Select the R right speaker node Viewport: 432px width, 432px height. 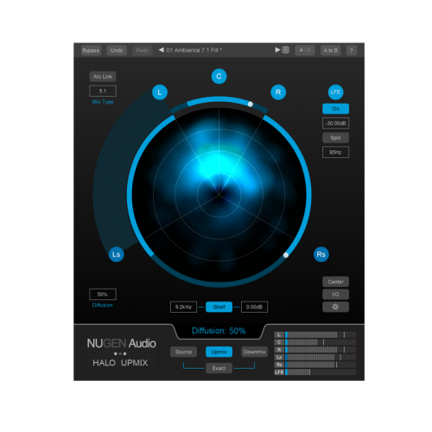click(x=278, y=92)
